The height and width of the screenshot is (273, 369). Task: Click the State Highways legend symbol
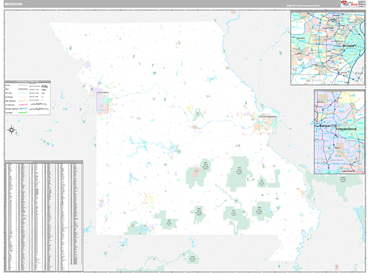click(24, 101)
